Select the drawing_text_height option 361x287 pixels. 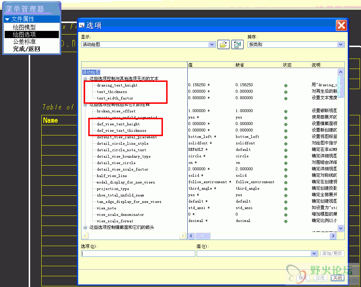(117, 85)
